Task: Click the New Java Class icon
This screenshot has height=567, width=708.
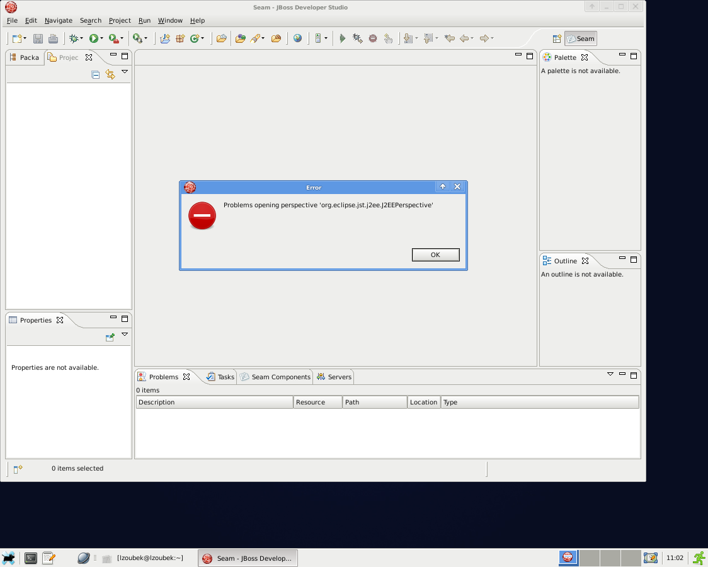Action: (195, 39)
